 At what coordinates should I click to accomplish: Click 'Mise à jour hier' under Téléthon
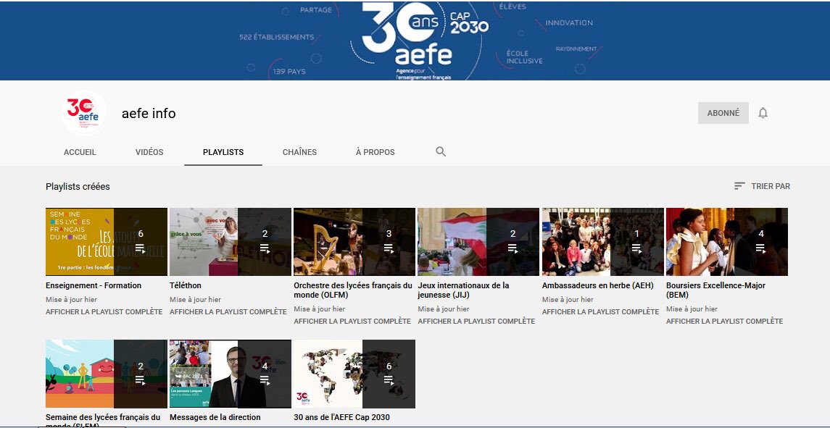click(x=195, y=299)
